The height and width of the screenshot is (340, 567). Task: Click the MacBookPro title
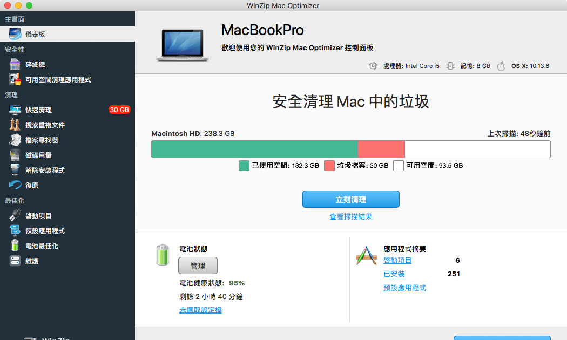click(x=262, y=30)
